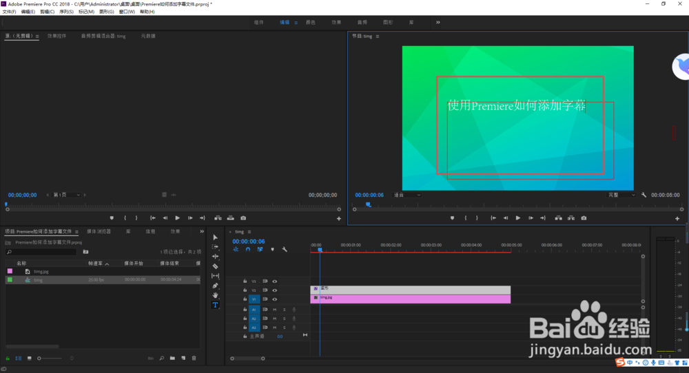Switch to 颜色 workspace
The height and width of the screenshot is (373, 689).
click(x=311, y=23)
